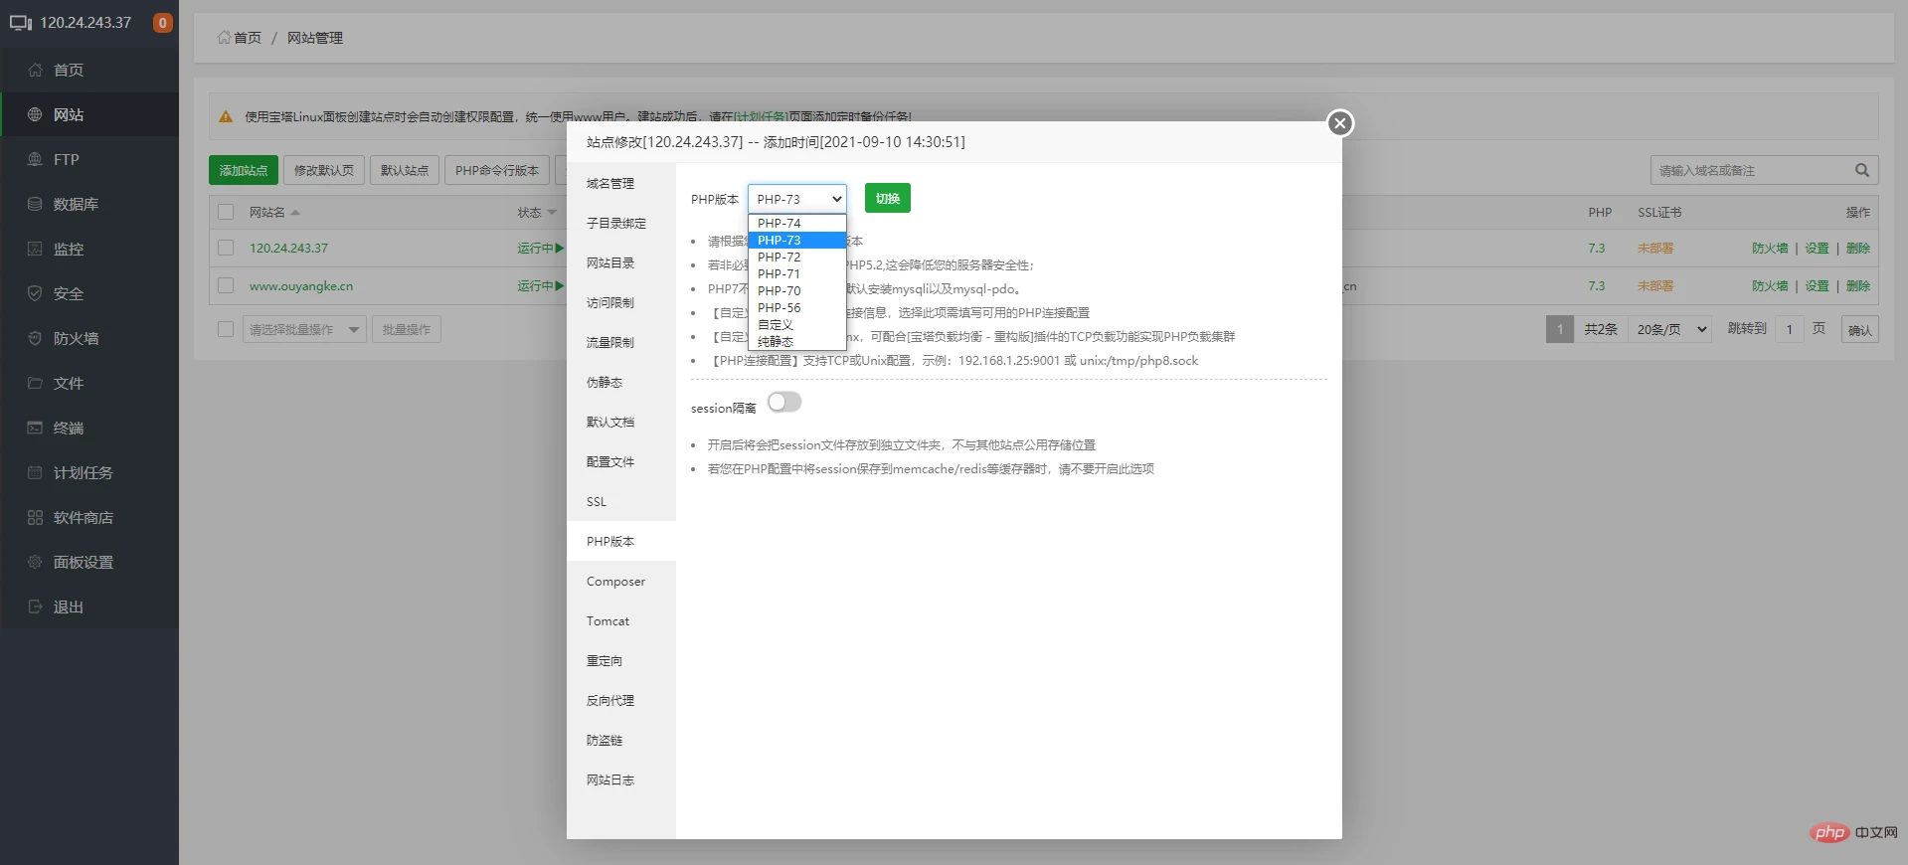Click the green 切换 button

point(888,198)
